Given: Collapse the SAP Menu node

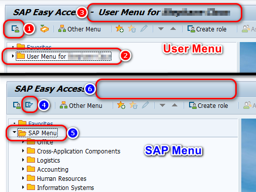Looking at the screenshot, I should [x=14, y=132].
